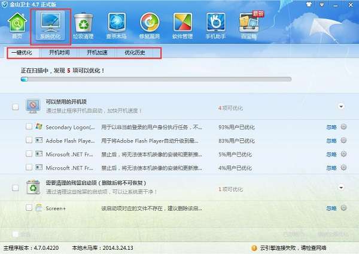Click the skin shirt icon in title bar
Viewport: 359px width, 254px height.
tap(309, 4)
